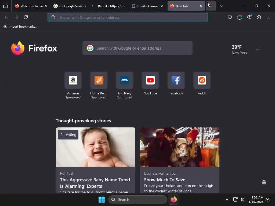Open the Snow Much To Save headline
Viewport: 275px width, 206px height.
(x=165, y=180)
